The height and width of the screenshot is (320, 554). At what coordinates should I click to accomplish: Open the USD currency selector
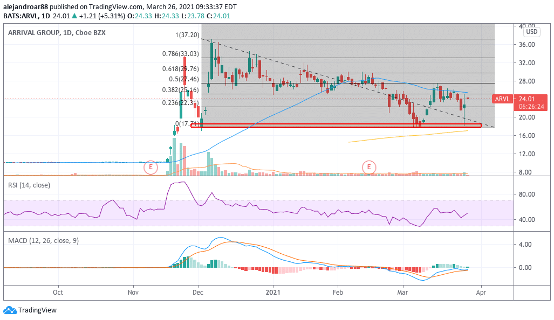[532, 32]
